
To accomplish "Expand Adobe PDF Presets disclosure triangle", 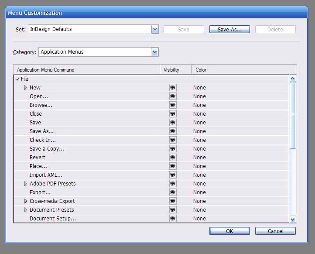I will point(25,184).
